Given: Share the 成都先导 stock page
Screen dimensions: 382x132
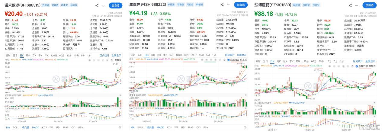Looking at the screenshot, I should (x=222, y=5).
